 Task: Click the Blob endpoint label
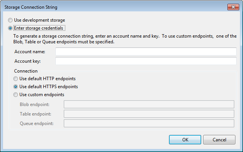coord(35,104)
